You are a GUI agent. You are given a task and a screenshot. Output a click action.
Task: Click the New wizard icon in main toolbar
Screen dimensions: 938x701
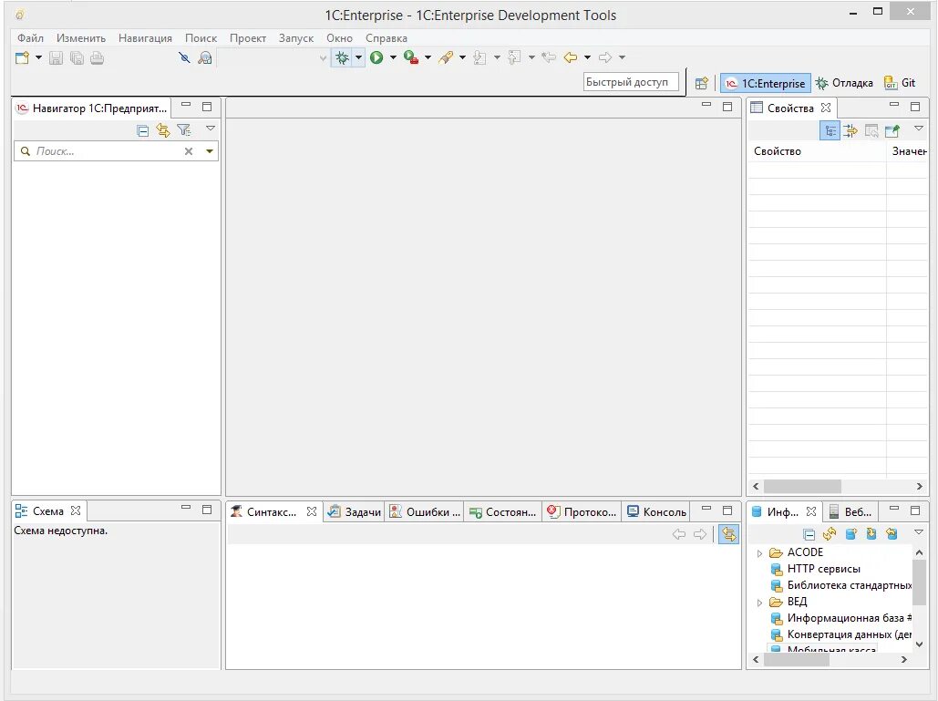22,58
